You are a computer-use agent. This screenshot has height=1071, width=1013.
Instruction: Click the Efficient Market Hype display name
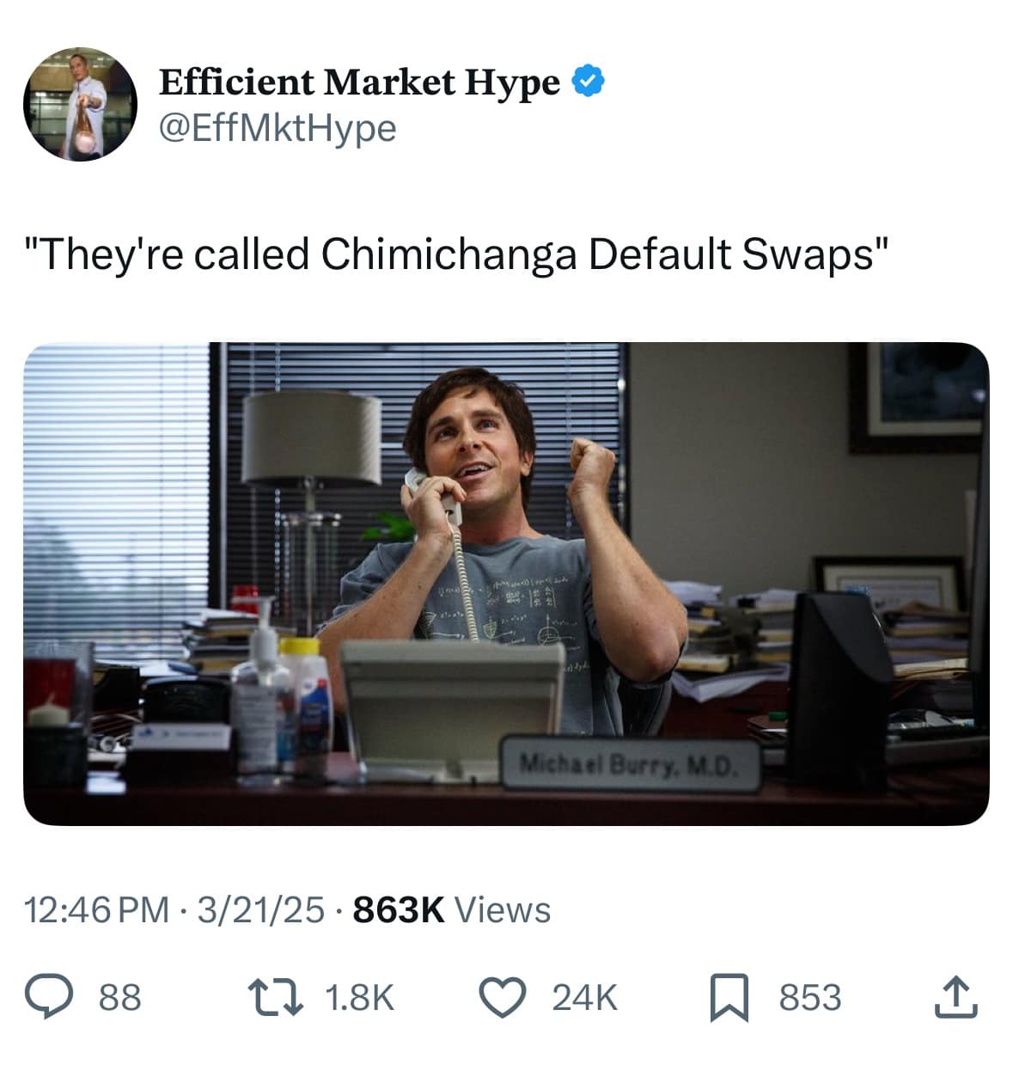coord(359,83)
